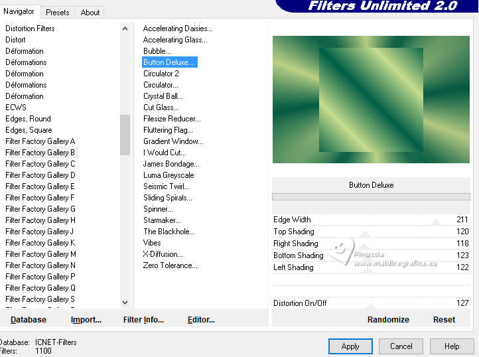Choose the Luma Greyscale filter
Viewport: 479px width, 357px height.
pyautogui.click(x=169, y=175)
